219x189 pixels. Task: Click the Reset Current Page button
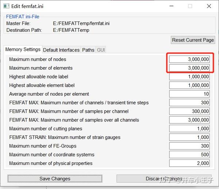(193, 40)
